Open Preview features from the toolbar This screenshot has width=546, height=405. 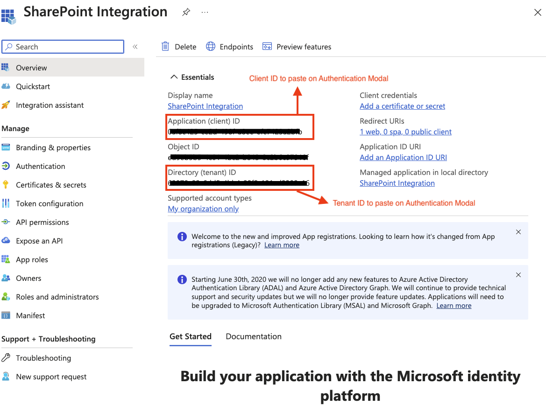point(297,47)
